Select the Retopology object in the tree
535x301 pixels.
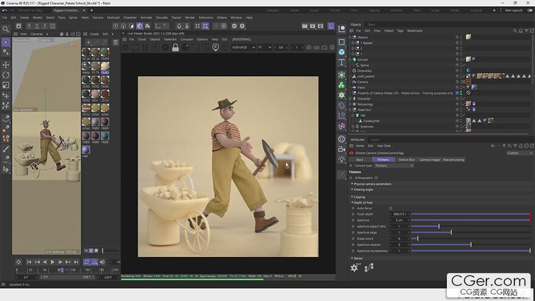365,104
